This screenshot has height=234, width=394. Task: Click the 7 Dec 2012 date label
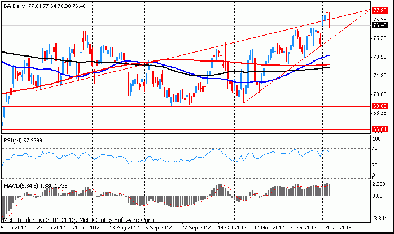303,227
